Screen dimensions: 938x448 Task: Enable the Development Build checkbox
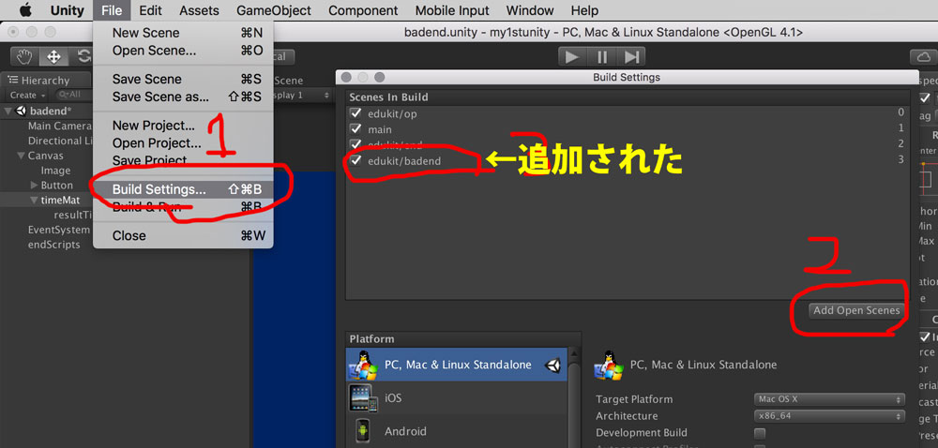[760, 433]
